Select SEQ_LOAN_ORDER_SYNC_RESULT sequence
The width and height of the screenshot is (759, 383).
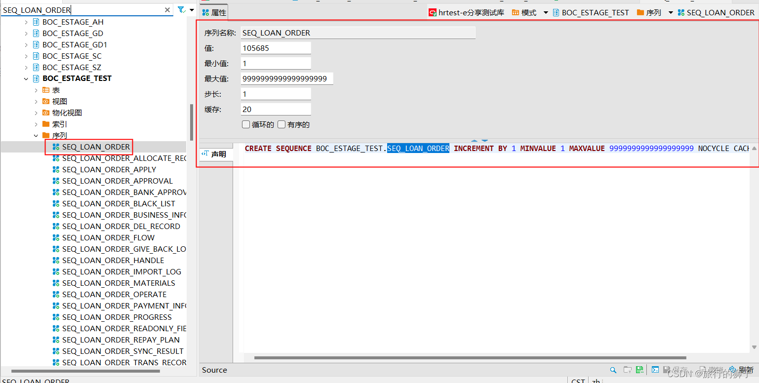pyautogui.click(x=122, y=351)
